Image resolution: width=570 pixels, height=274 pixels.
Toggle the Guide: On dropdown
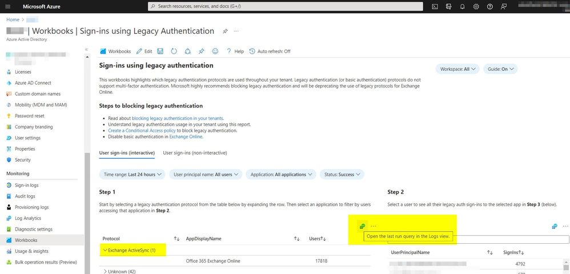point(500,69)
